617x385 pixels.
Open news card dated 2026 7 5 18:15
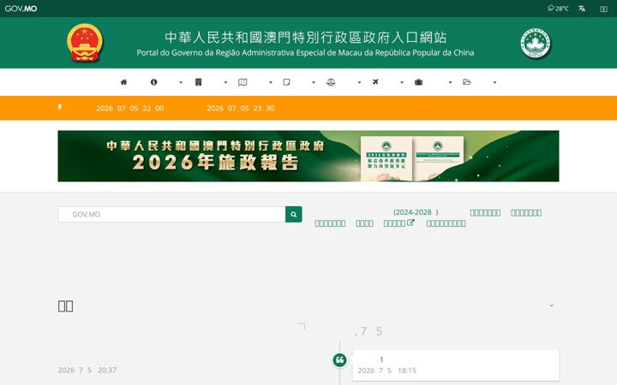click(x=456, y=365)
